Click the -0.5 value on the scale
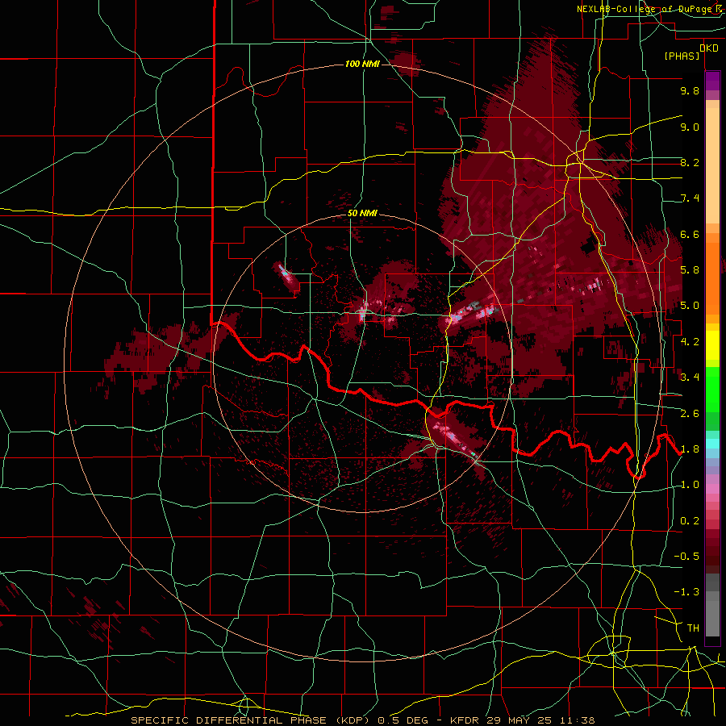This screenshot has height=726, width=726. (686, 557)
